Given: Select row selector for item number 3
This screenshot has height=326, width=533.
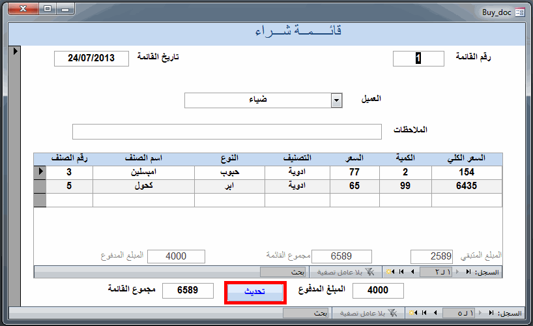Looking at the screenshot, I should click(40, 173).
